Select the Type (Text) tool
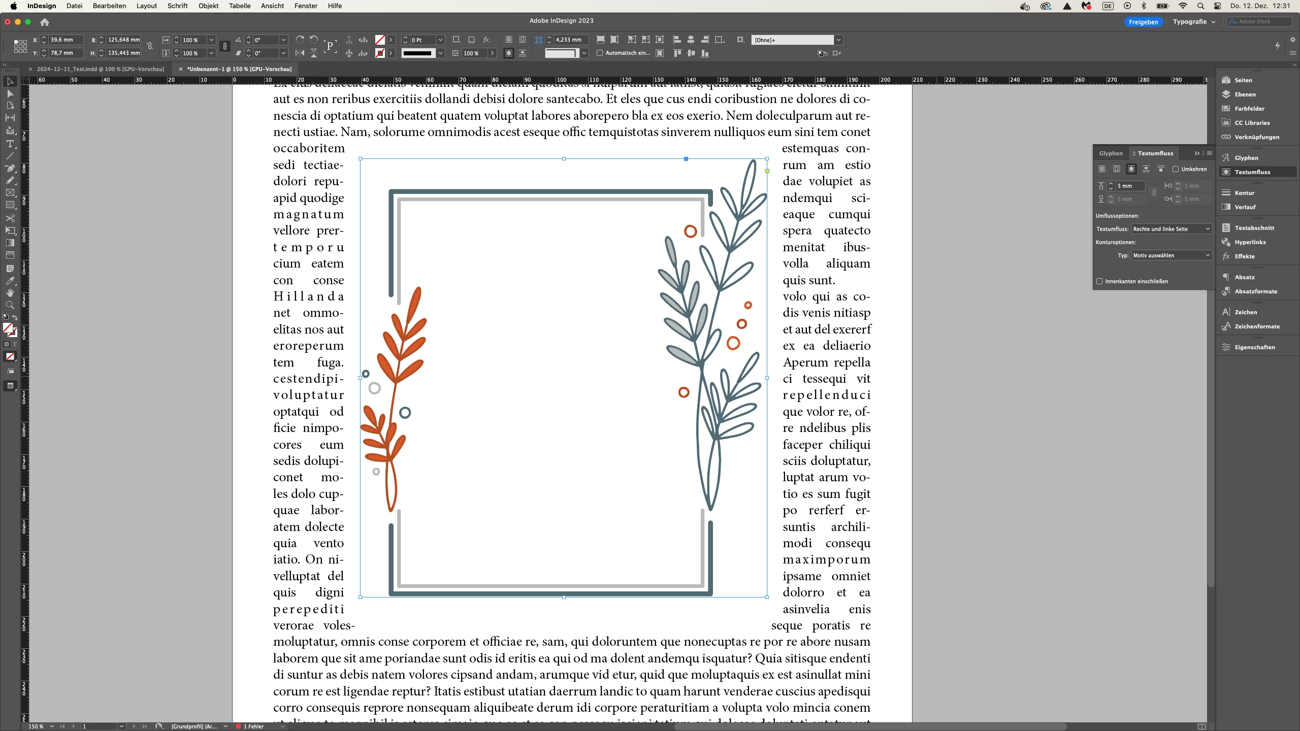1300x731 pixels. point(10,144)
